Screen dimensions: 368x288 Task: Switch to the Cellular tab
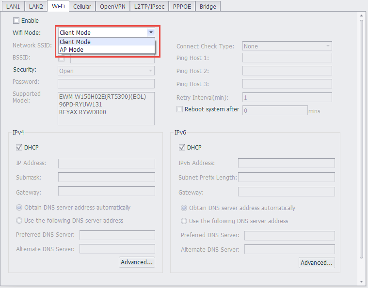point(82,6)
